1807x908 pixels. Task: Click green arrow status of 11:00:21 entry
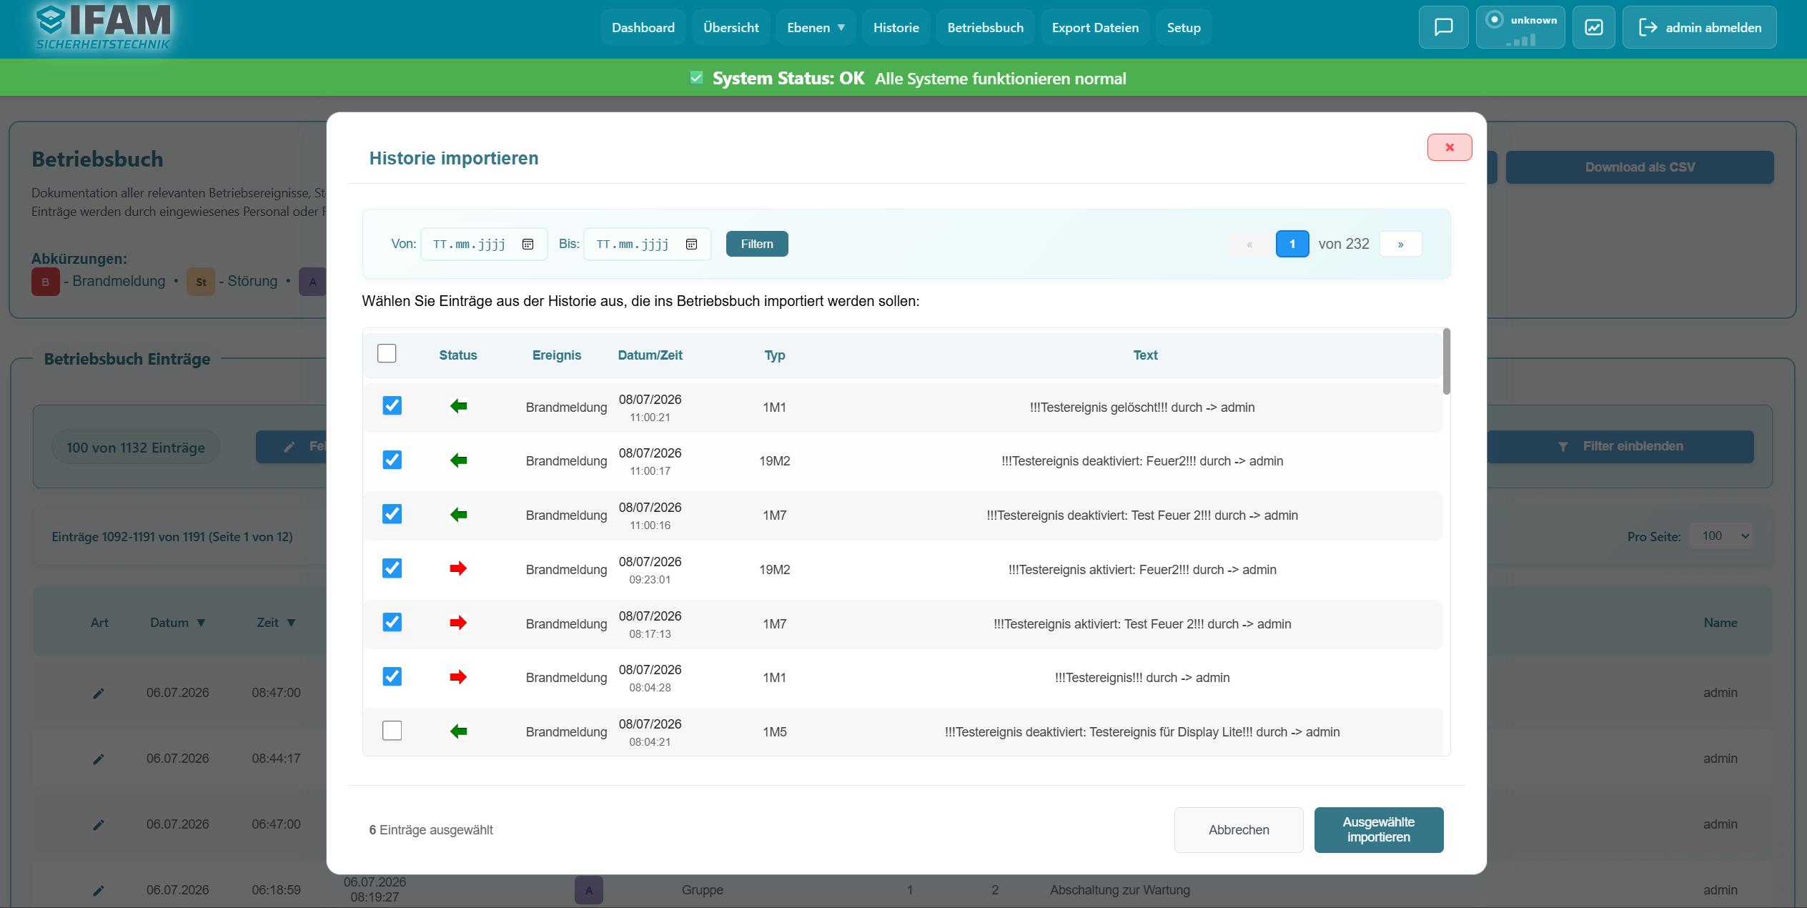coord(458,407)
